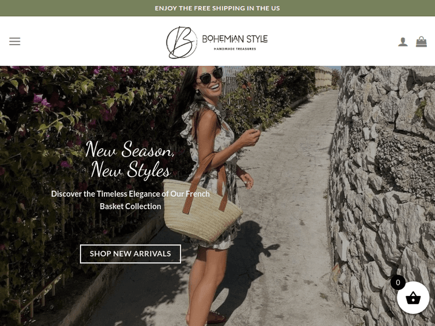Click the woman's sunglasses in hero image

[x=211, y=76]
